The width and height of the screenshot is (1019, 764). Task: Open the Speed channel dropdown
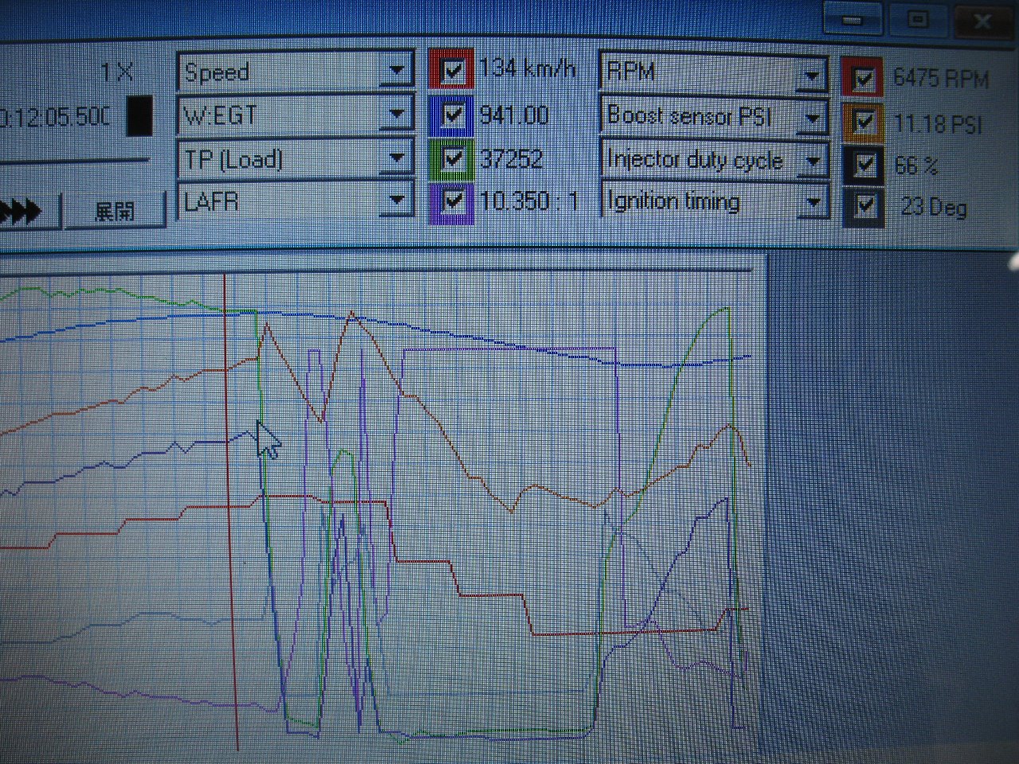point(396,71)
